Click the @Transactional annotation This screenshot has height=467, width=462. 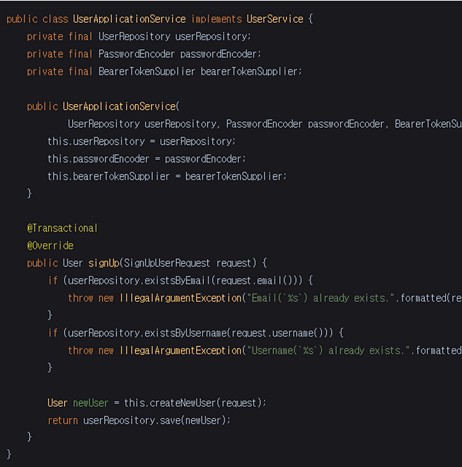point(62,228)
